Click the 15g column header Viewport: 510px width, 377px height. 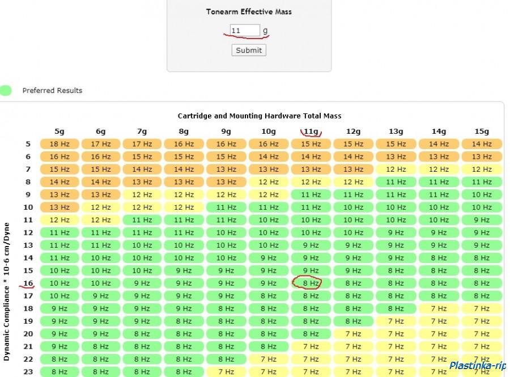[481, 132]
